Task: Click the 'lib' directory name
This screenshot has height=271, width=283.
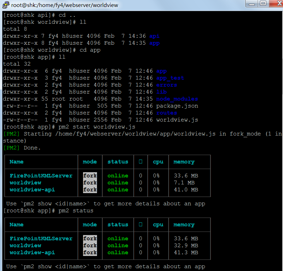Action: pyautogui.click(x=161, y=92)
